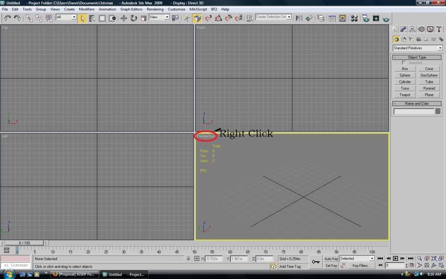The height and width of the screenshot is (279, 446).
Task: Click the Quick Render teapot icon
Action: click(x=386, y=18)
